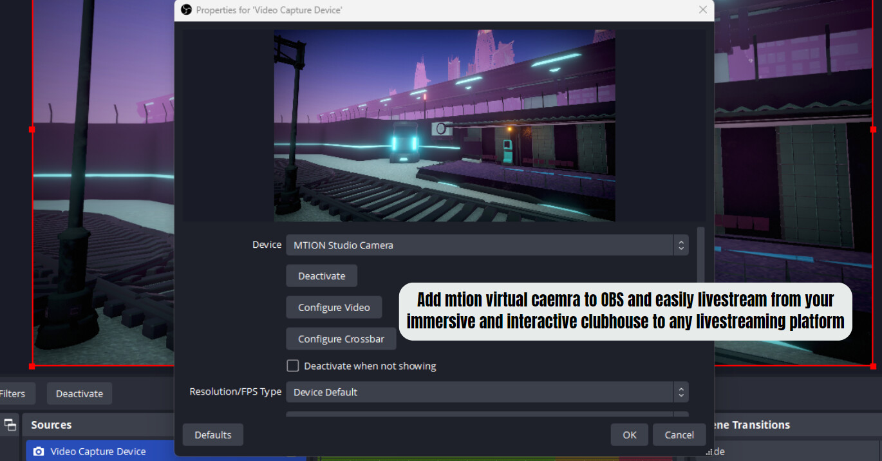Open the Device dropdown showing MTION Studio Camera
882x461 pixels.
click(480, 245)
